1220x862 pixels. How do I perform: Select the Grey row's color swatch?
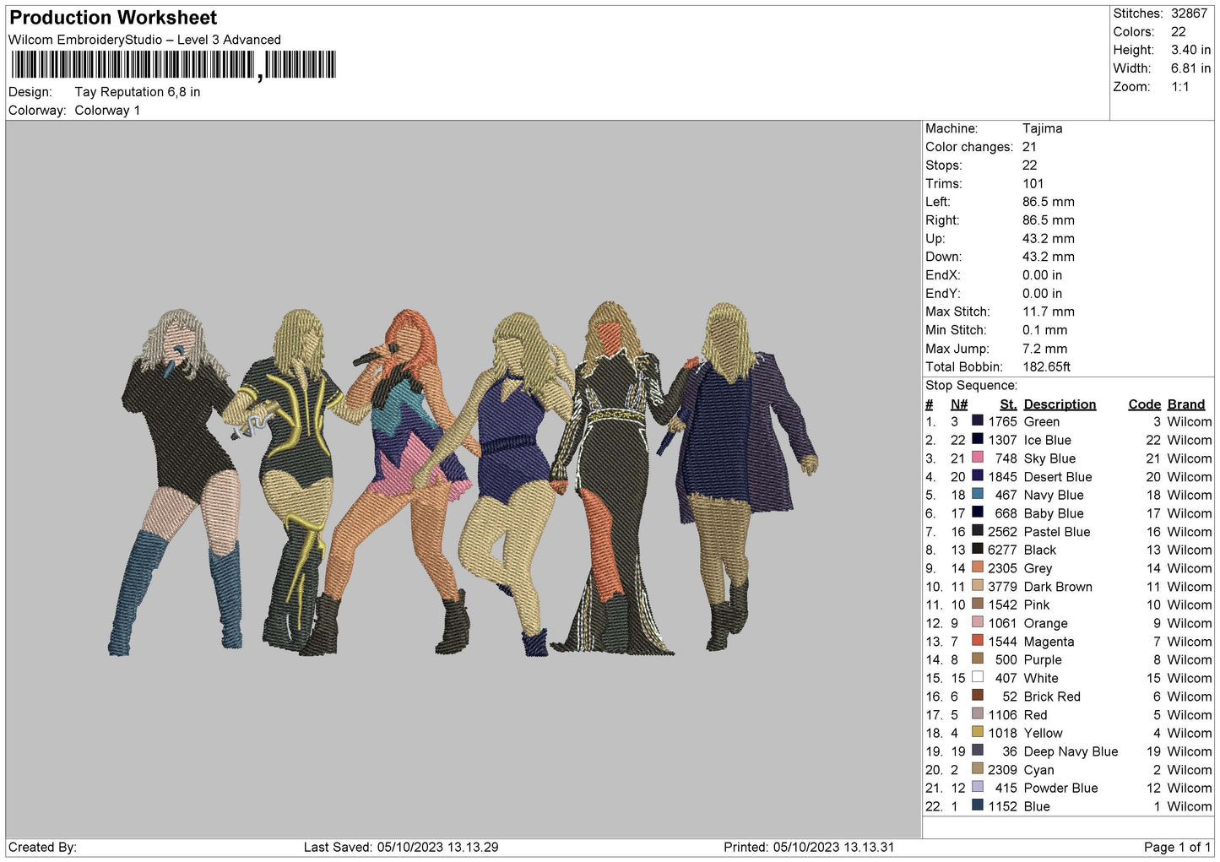pyautogui.click(x=977, y=567)
